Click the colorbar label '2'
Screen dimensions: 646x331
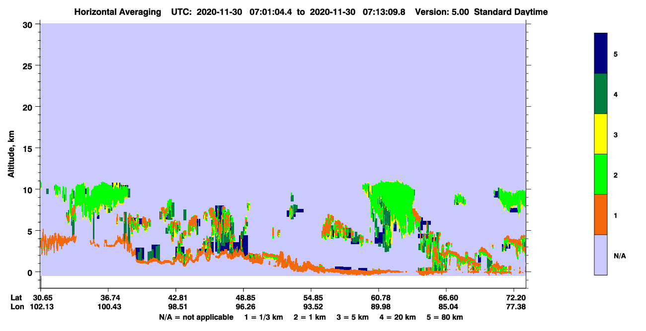click(x=616, y=174)
